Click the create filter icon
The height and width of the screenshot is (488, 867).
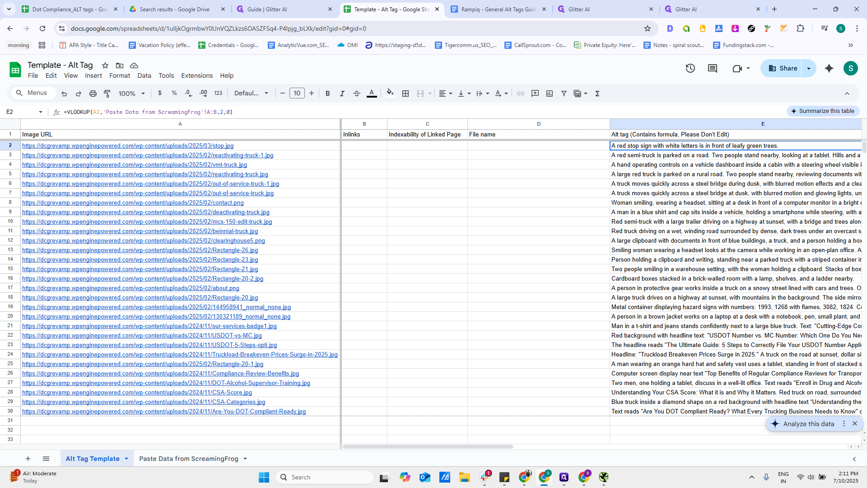pos(564,94)
